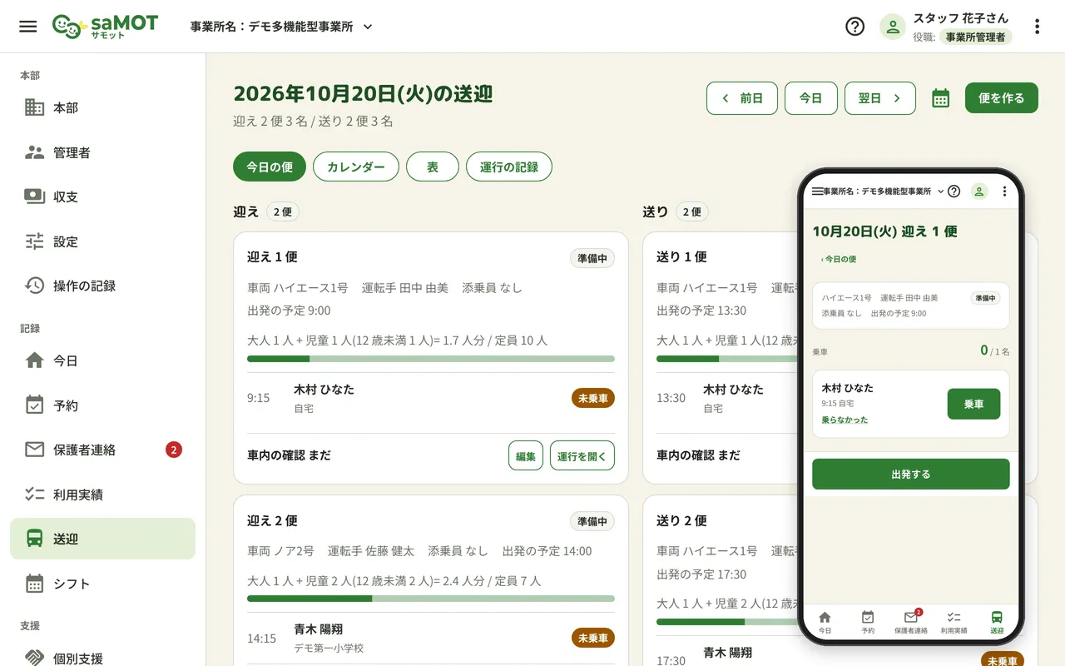Open 操作の記録 in the sidebar
This screenshot has height=666, width=1065.
(103, 286)
